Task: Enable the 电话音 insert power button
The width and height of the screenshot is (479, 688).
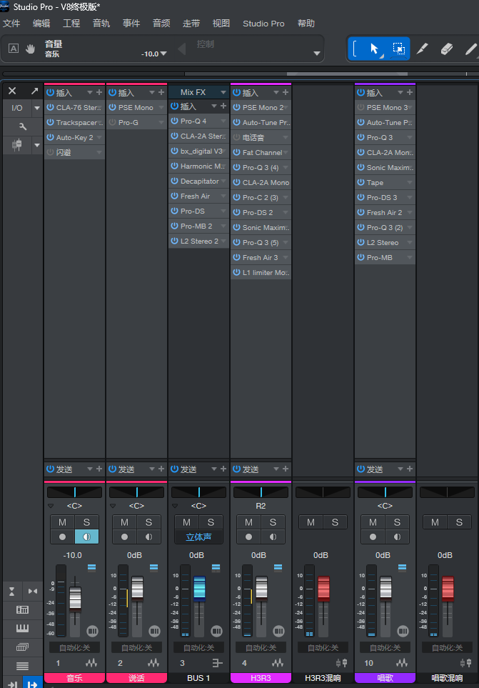Action: [x=237, y=137]
